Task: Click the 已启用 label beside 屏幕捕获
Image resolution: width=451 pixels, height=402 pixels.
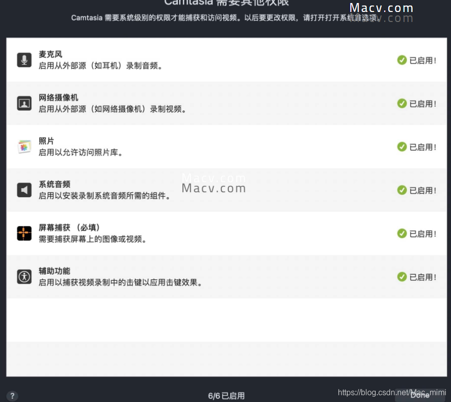Action: [422, 233]
